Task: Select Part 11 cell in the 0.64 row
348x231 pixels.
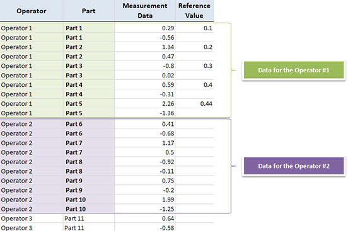Action: [x=89, y=218]
